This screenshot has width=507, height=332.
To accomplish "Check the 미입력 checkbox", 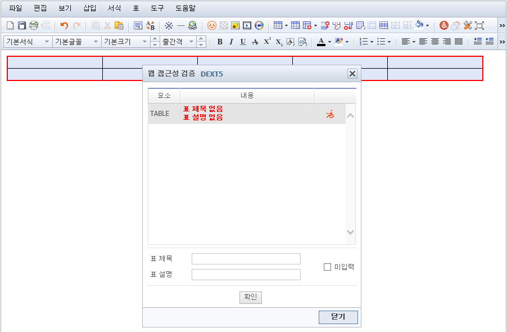I will (327, 267).
